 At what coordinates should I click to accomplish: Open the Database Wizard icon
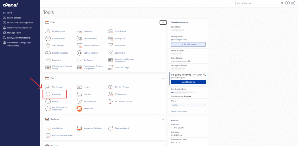click(111, 128)
